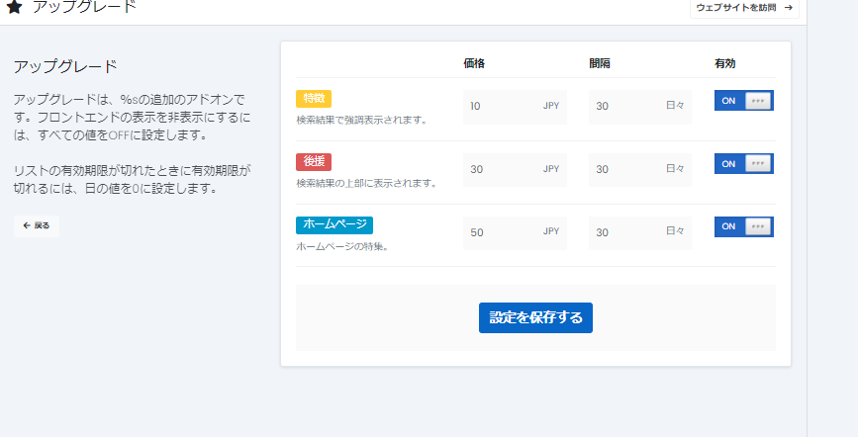Screen dimensions: 858x437
Task: Focus the 後援 price field showing 30
Action: [500, 169]
